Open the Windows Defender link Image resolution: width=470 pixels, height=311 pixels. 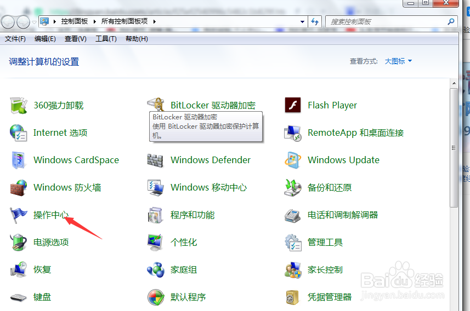coord(211,160)
